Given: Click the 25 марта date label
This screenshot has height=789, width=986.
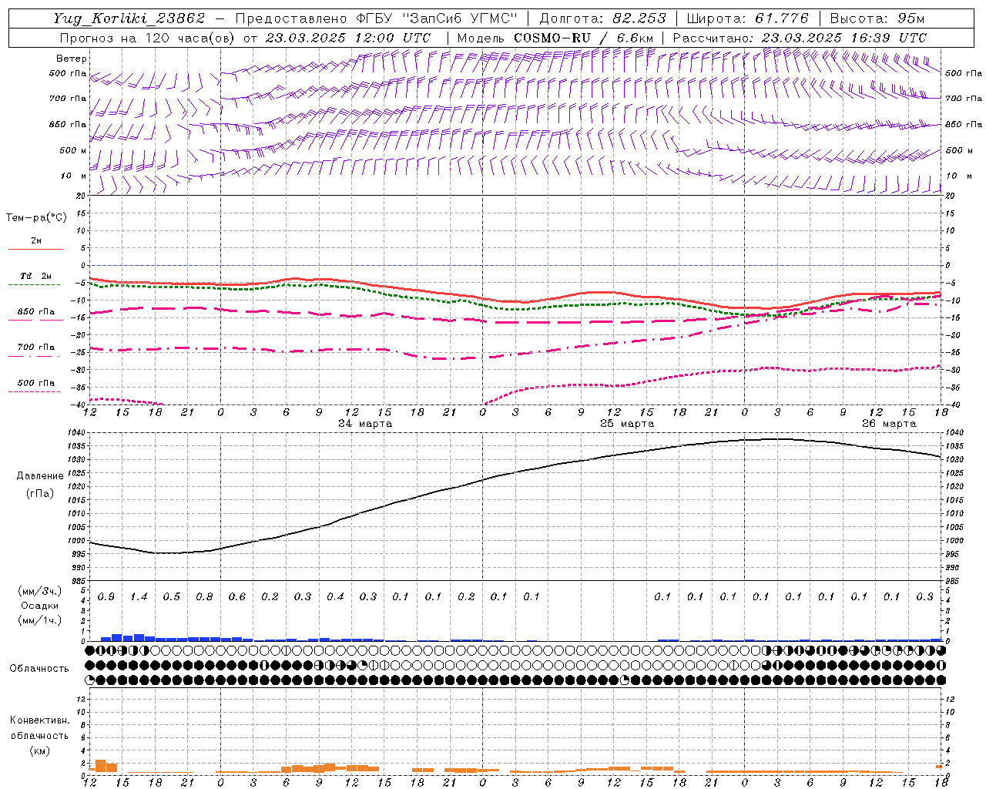Looking at the screenshot, I should pos(627,424).
